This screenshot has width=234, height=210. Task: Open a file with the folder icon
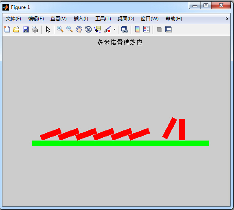click(16, 29)
